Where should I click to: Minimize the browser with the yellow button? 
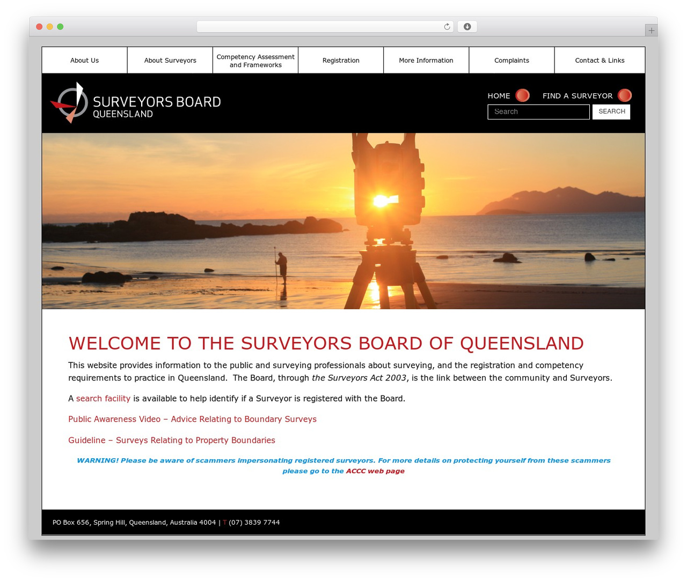pos(49,27)
